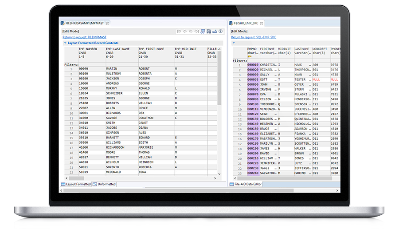
Task: Open the help question mark icon
Action: (x=220, y=31)
